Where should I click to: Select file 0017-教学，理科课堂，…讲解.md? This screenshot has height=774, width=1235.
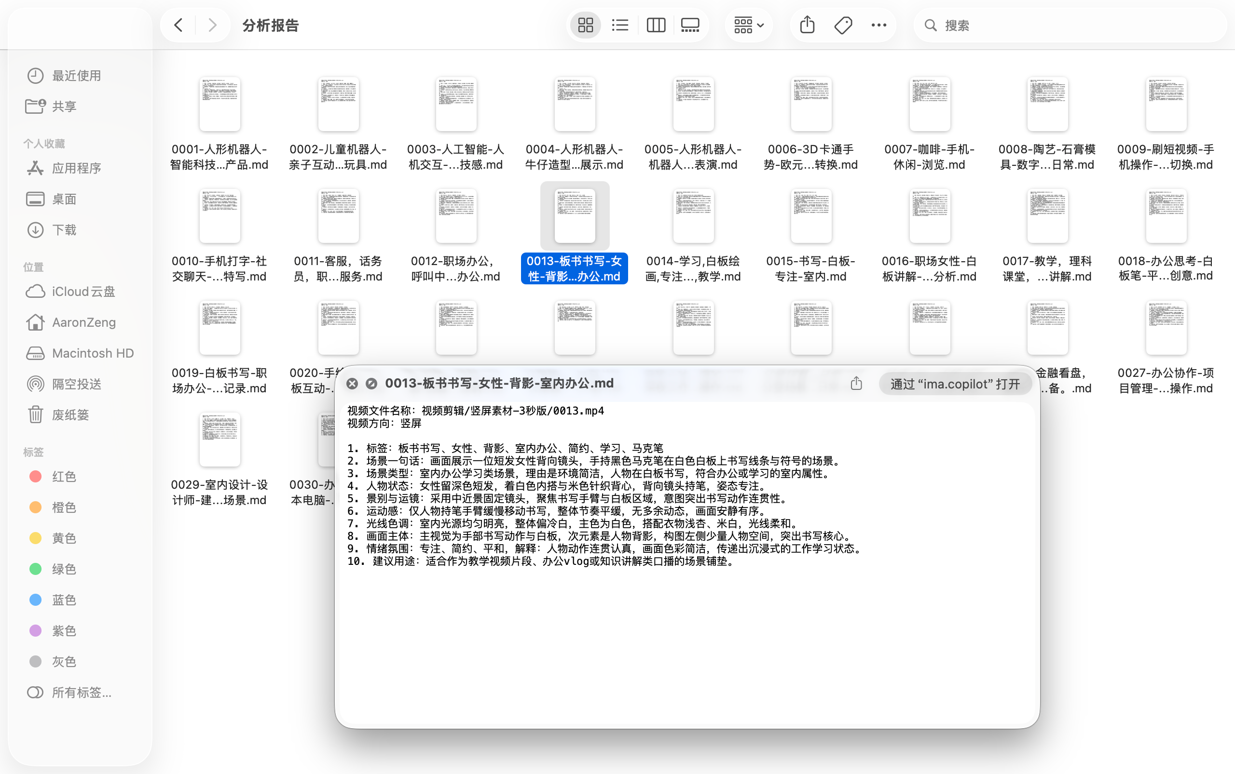pos(1047,236)
